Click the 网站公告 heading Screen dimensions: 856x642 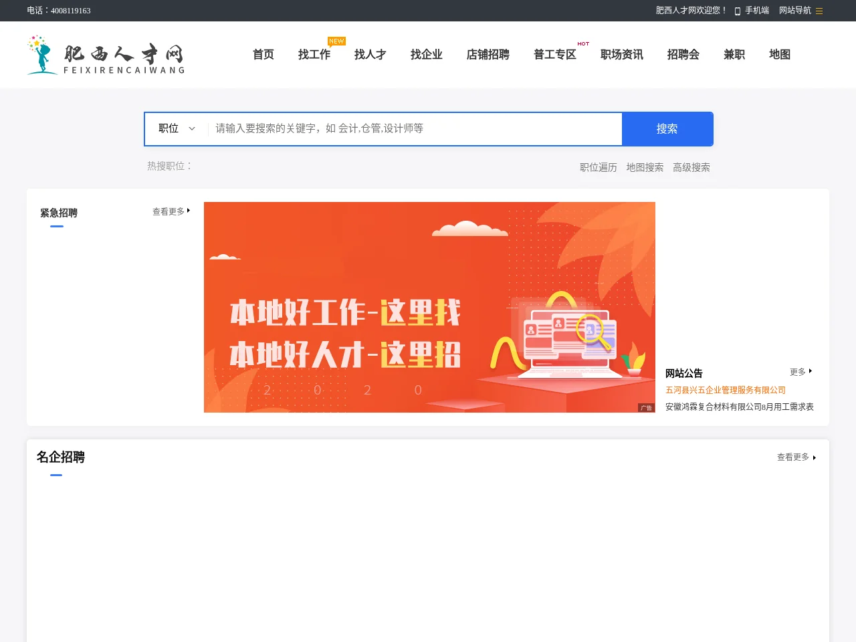pyautogui.click(x=684, y=373)
